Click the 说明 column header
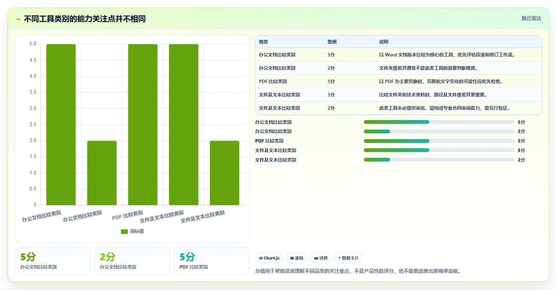 (x=384, y=42)
